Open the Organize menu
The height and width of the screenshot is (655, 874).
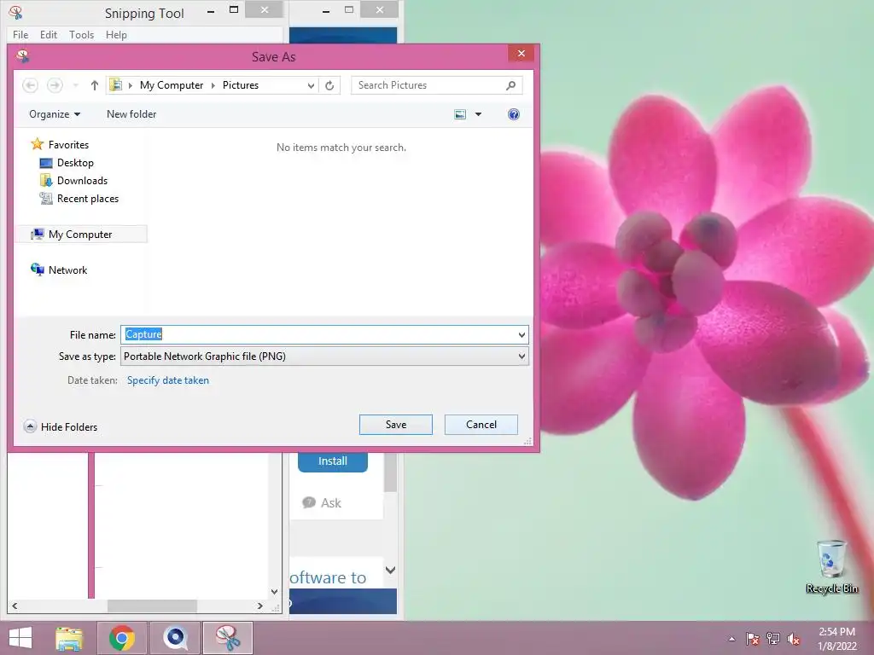click(55, 114)
